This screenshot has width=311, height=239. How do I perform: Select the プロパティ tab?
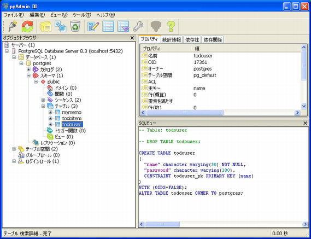coord(150,39)
